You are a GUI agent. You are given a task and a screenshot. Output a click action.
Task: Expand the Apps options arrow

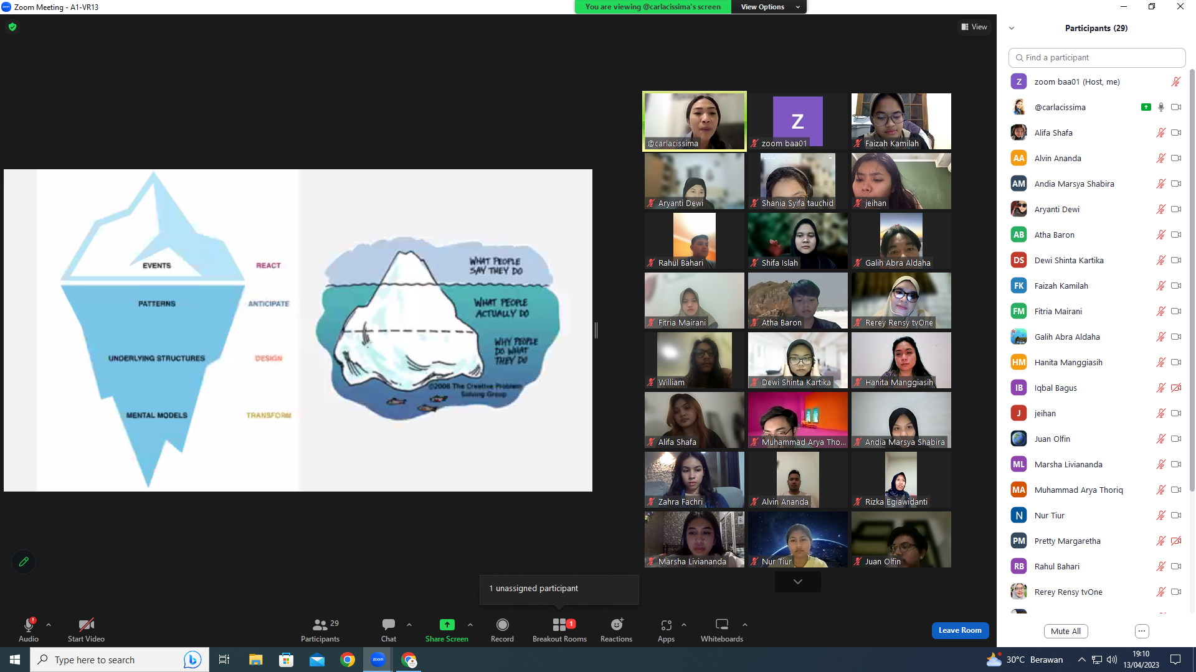point(684,625)
